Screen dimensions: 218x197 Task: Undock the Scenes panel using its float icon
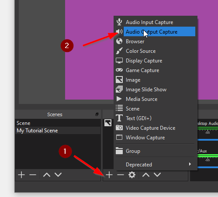point(97,114)
